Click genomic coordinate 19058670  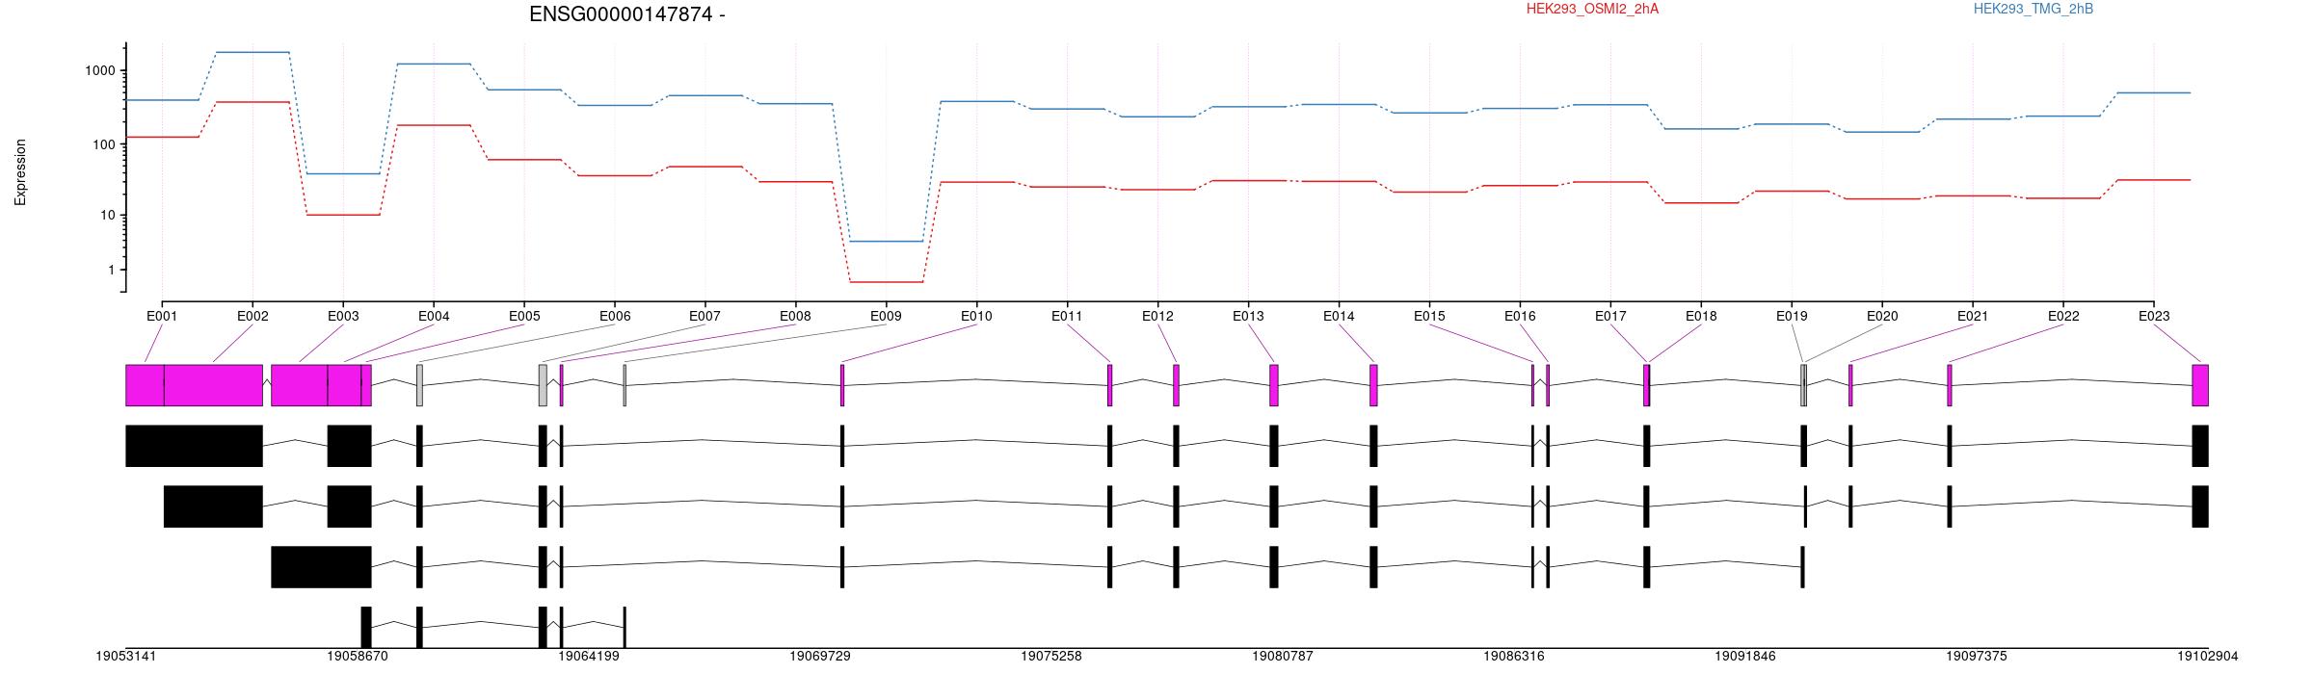(358, 657)
